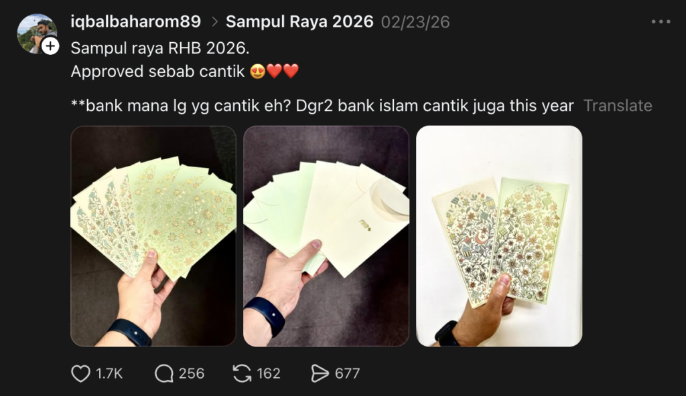The image size is (686, 396).
Task: Open the three-dot more options menu
Action: [661, 21]
